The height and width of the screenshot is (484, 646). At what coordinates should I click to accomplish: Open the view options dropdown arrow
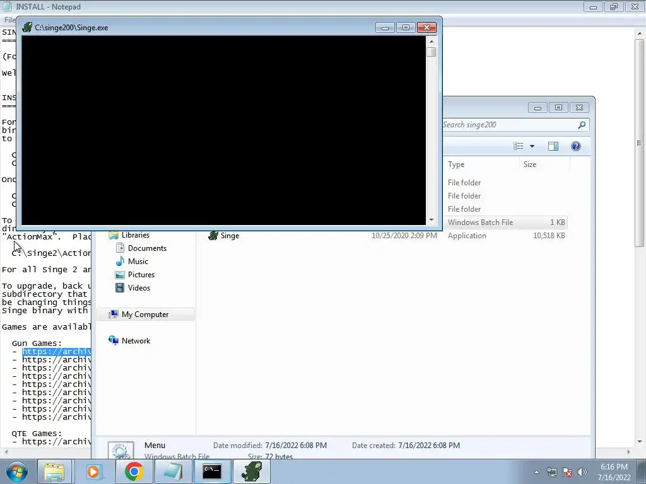click(x=532, y=146)
